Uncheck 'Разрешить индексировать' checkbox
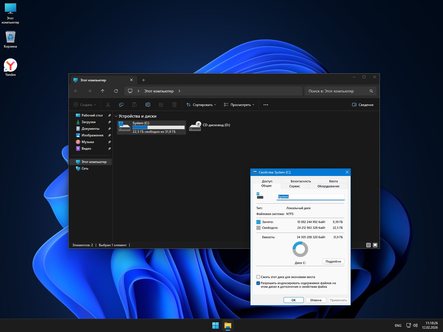Viewport: 443px width, 332px height. pos(258,283)
